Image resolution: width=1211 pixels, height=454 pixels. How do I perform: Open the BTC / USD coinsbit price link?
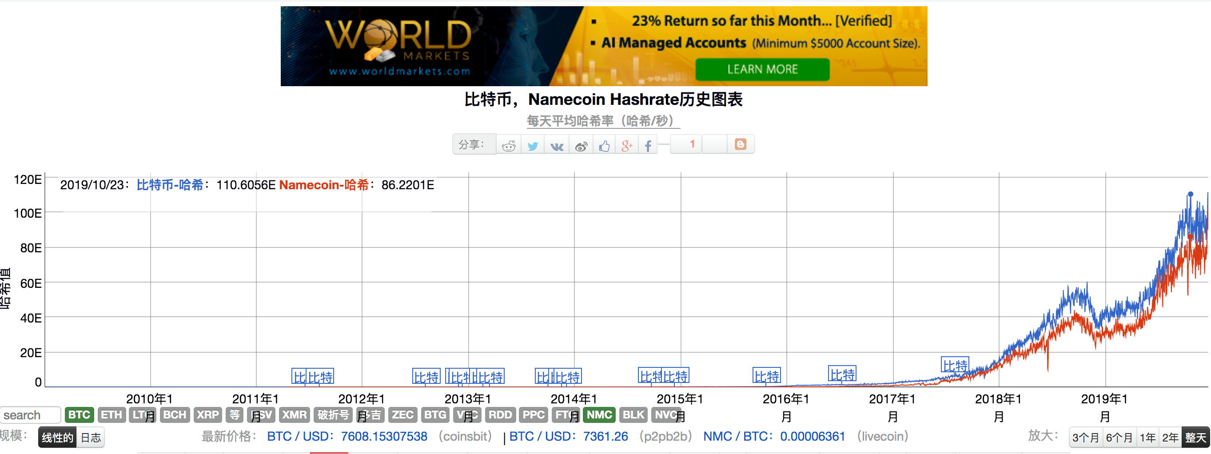347,436
